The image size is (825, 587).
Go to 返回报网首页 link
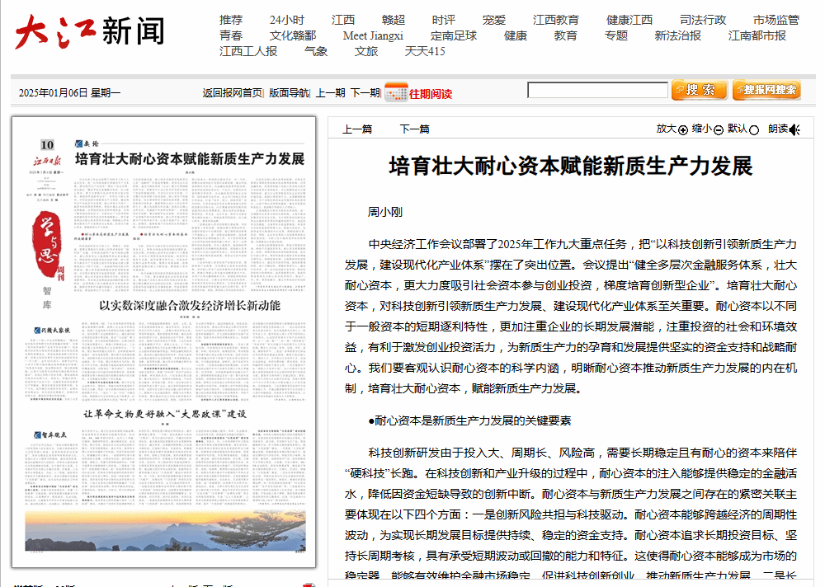coord(232,93)
